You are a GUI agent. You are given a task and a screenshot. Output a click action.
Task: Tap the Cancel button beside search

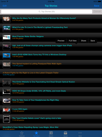tap(97, 11)
